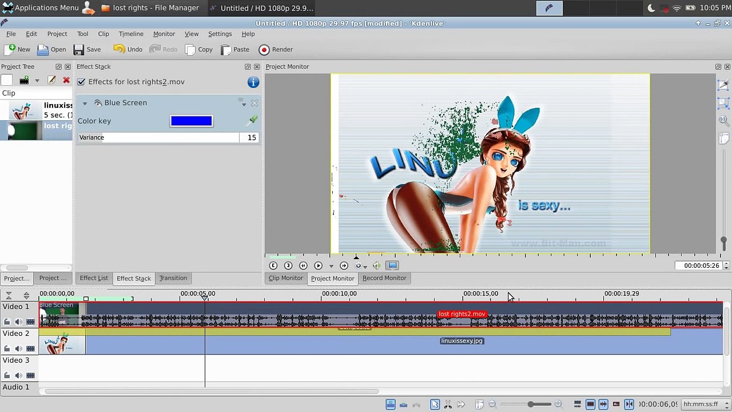
Task: Toggle snapping icon in status bar
Action: [x=629, y=405]
